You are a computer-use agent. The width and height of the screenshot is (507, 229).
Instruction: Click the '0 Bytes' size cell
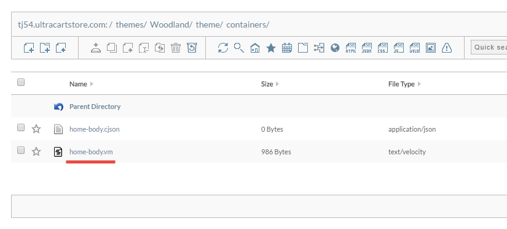pyautogui.click(x=272, y=129)
